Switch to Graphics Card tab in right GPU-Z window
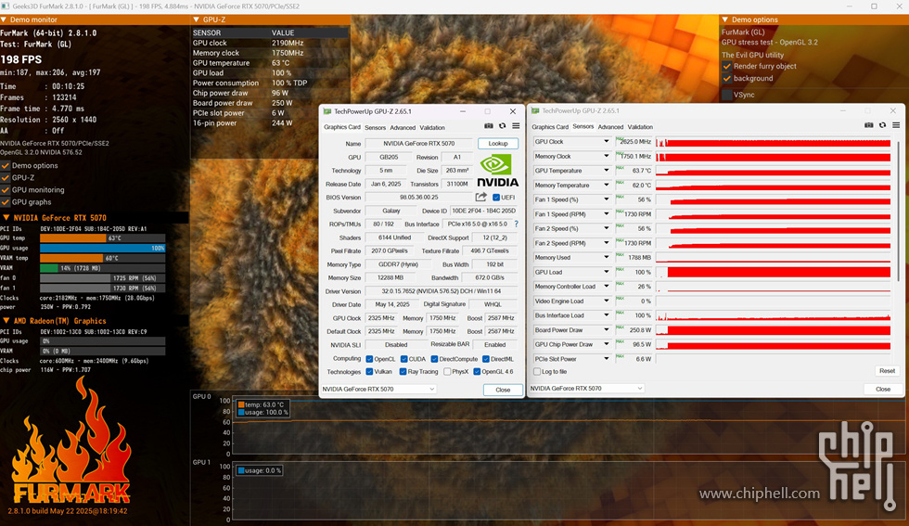 pyautogui.click(x=550, y=127)
